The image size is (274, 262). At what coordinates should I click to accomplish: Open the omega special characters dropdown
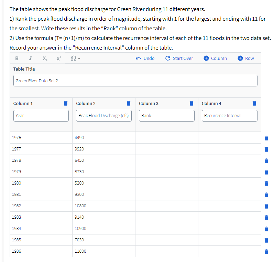pyautogui.click(x=75, y=58)
